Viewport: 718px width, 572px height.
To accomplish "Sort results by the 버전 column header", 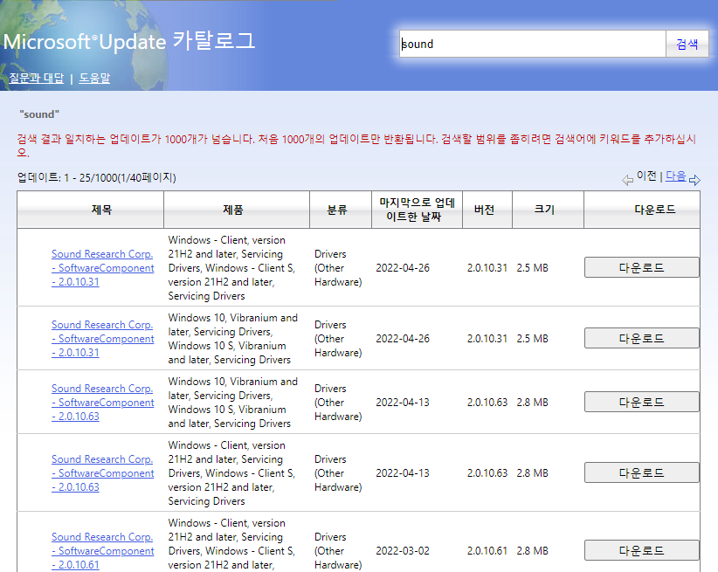I will [487, 209].
